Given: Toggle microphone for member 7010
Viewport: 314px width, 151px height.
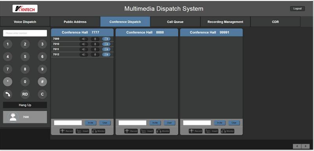Looking at the screenshot, I should [95, 44].
